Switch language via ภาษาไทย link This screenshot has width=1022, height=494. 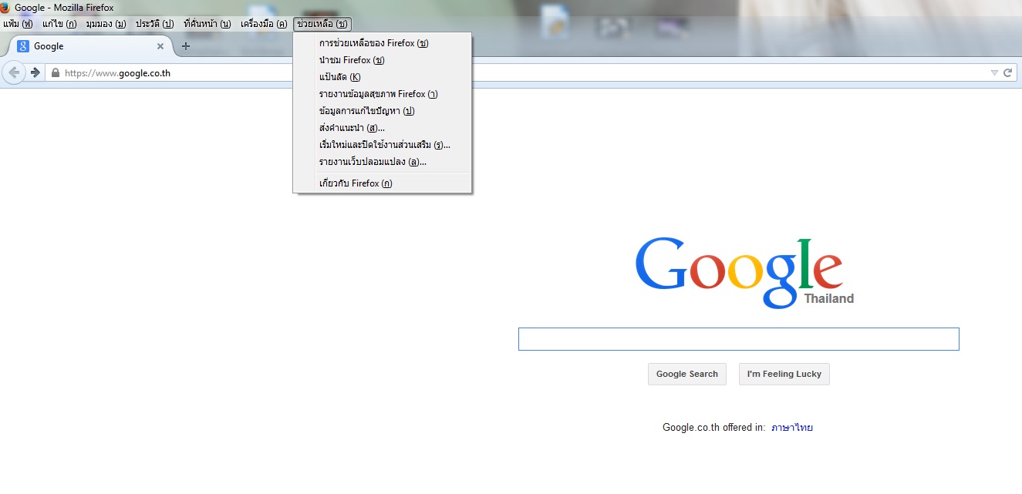792,427
